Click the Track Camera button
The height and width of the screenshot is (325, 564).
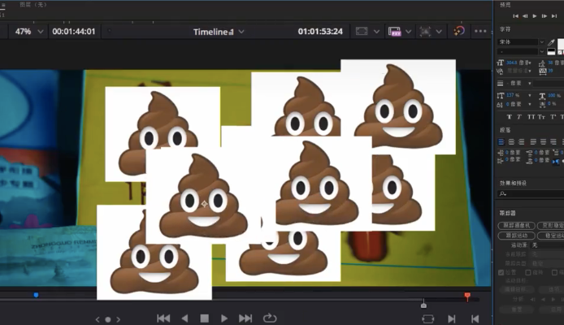tap(516, 226)
